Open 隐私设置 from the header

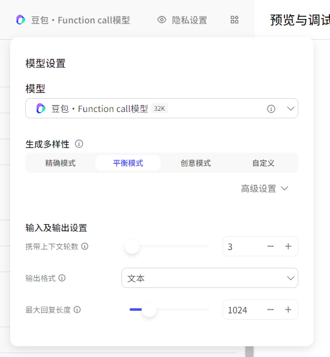tap(189, 20)
